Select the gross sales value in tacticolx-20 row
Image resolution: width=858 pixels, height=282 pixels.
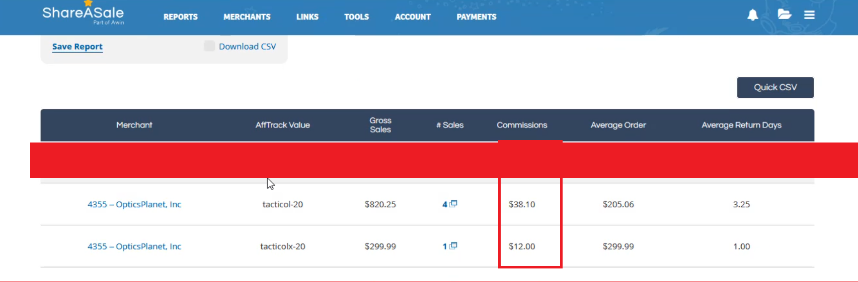[380, 246]
